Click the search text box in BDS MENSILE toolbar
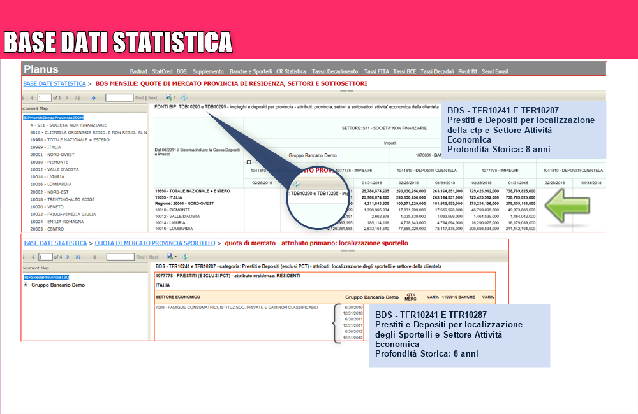 119,98
